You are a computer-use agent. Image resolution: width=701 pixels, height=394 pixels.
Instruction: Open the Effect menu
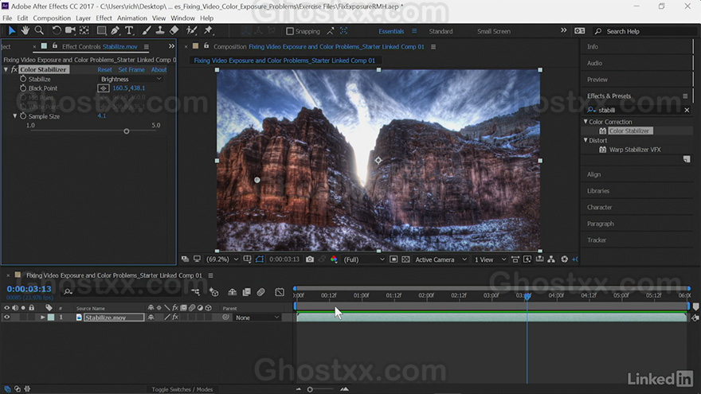104,18
